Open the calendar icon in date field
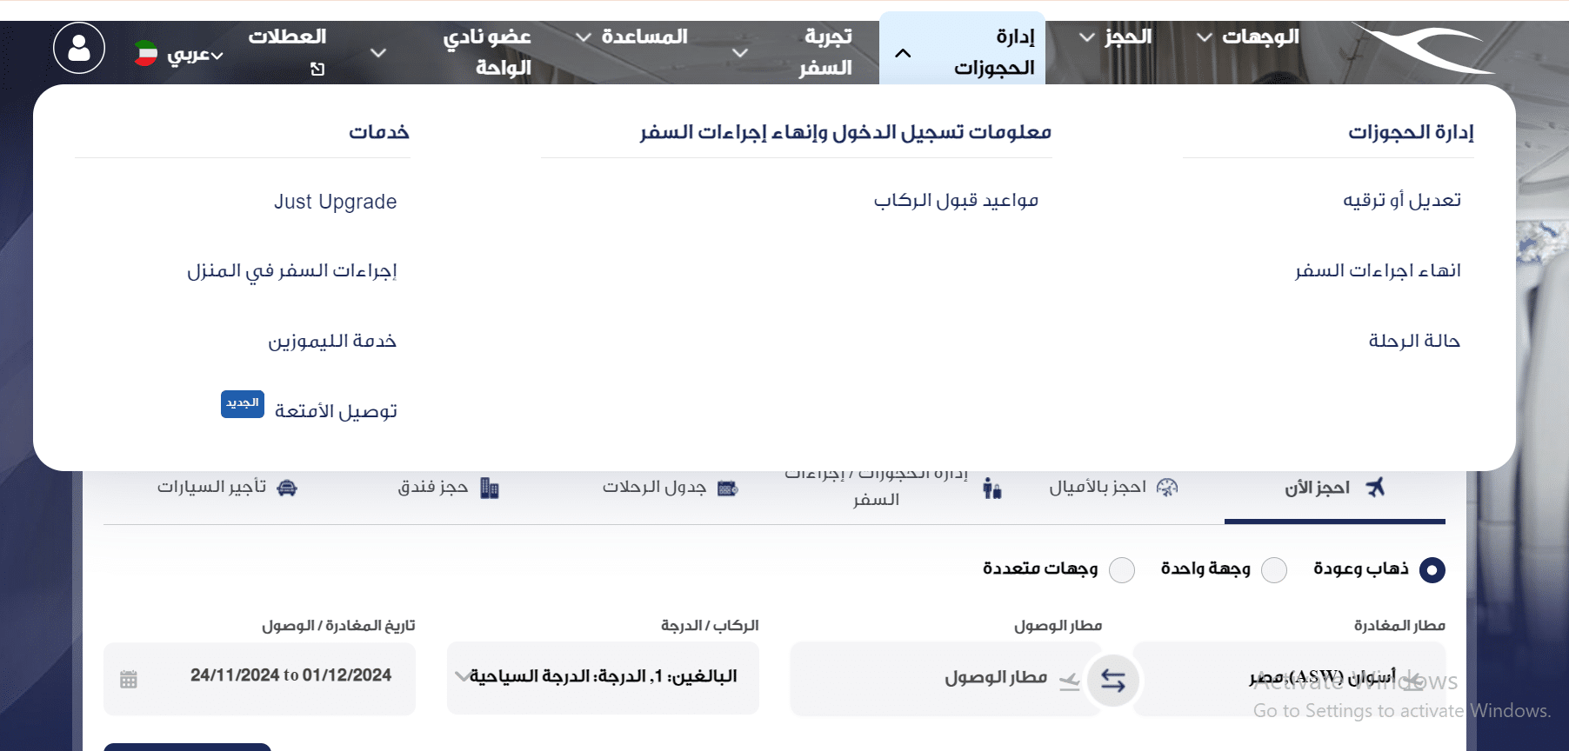This screenshot has height=751, width=1569. pos(129,679)
